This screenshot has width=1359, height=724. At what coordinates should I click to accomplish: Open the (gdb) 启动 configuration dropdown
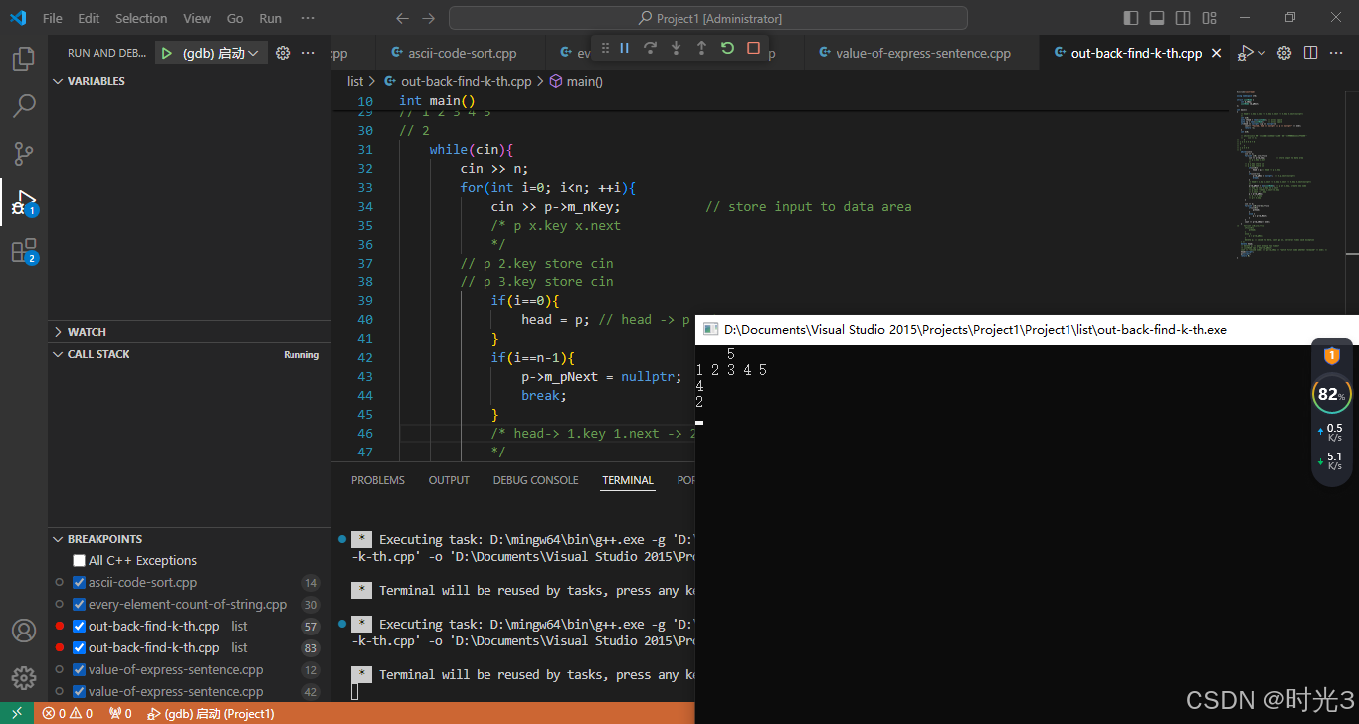[221, 53]
